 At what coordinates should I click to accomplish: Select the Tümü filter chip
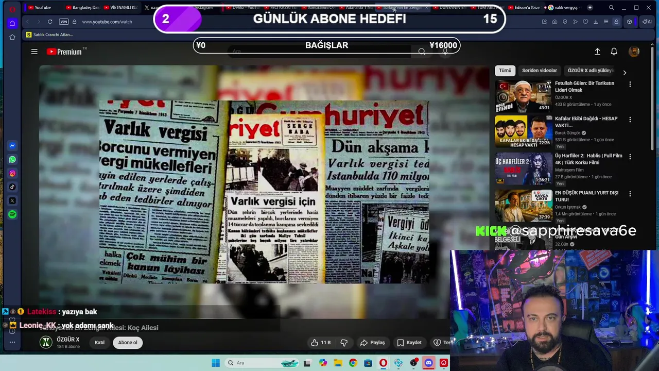505,71
